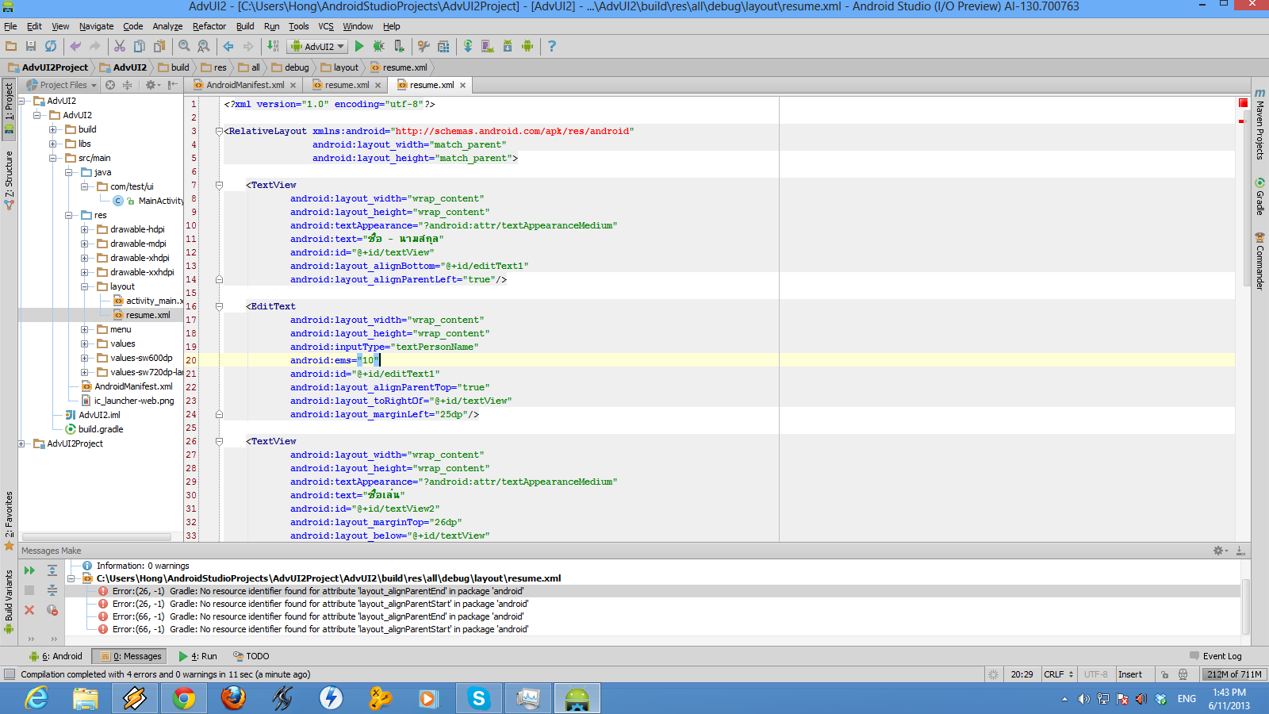Click the red error indicator square in editor
This screenshot has width=1269, height=714.
(x=1243, y=103)
